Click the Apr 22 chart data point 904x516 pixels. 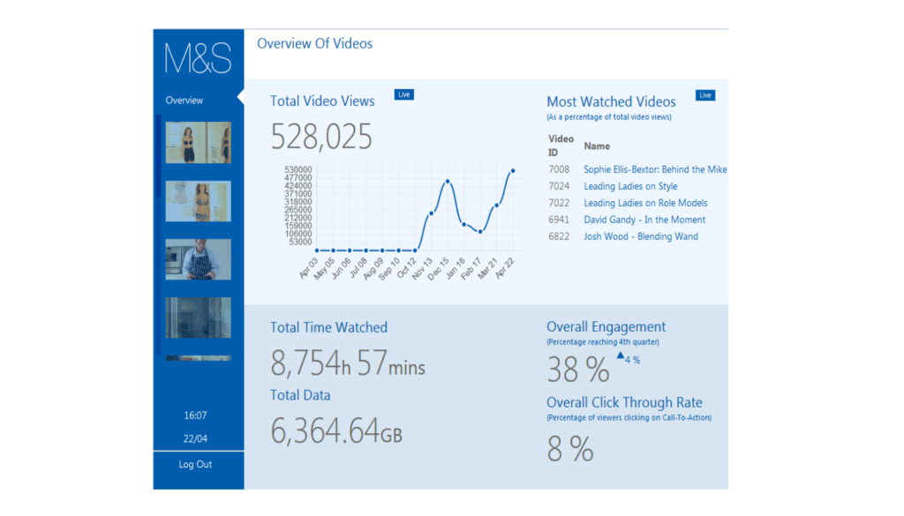[513, 170]
